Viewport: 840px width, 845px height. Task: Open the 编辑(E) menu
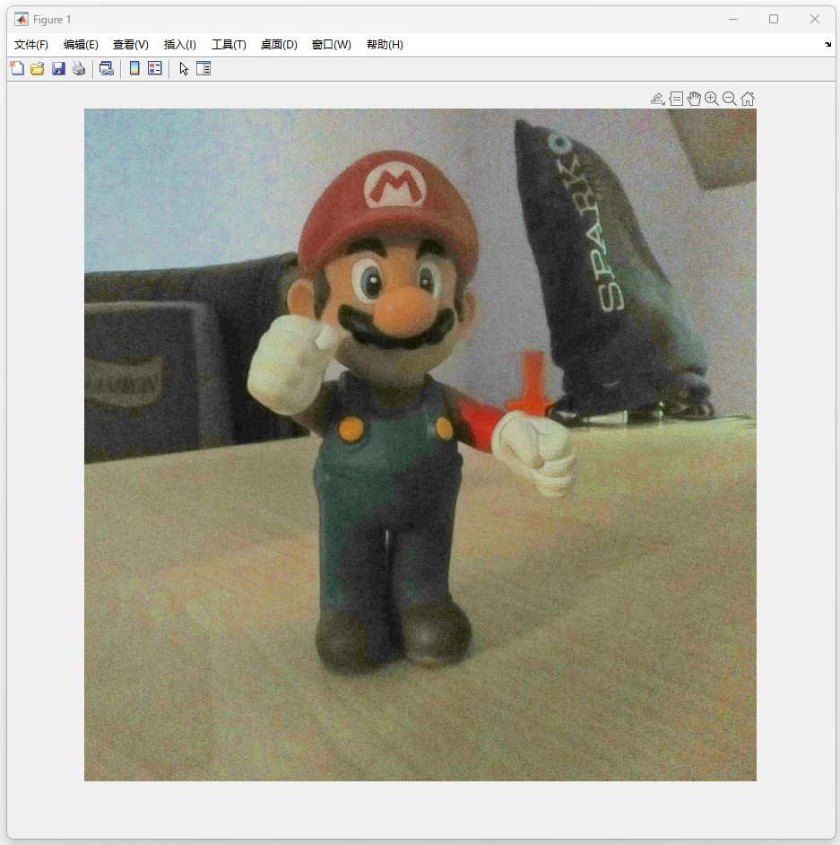81,45
